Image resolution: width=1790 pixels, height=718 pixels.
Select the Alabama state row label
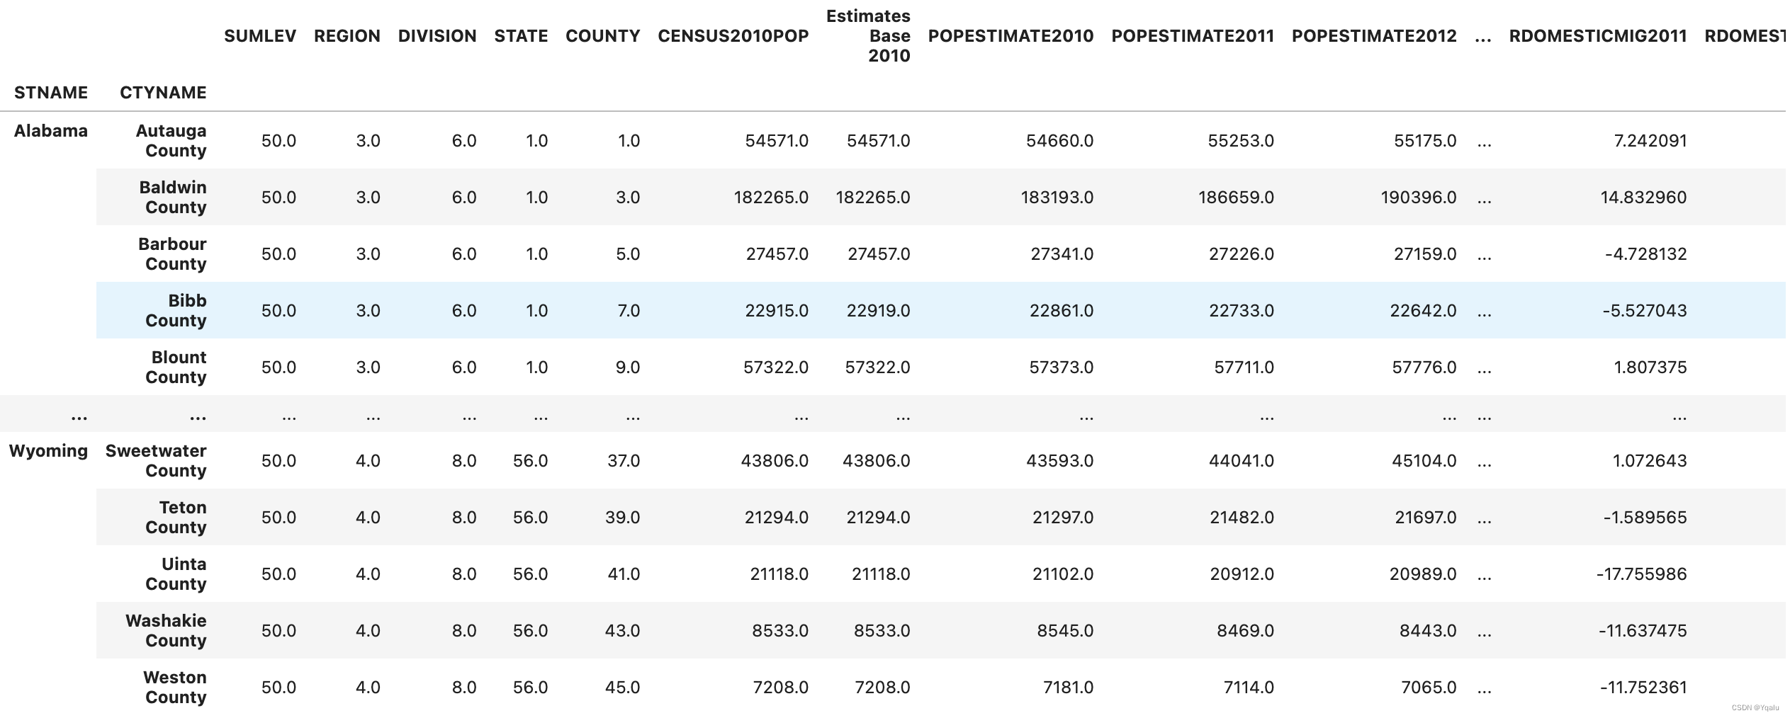tap(51, 131)
